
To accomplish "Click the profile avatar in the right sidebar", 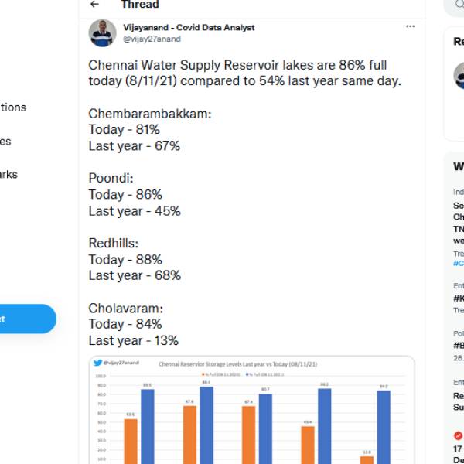I will coord(459,76).
